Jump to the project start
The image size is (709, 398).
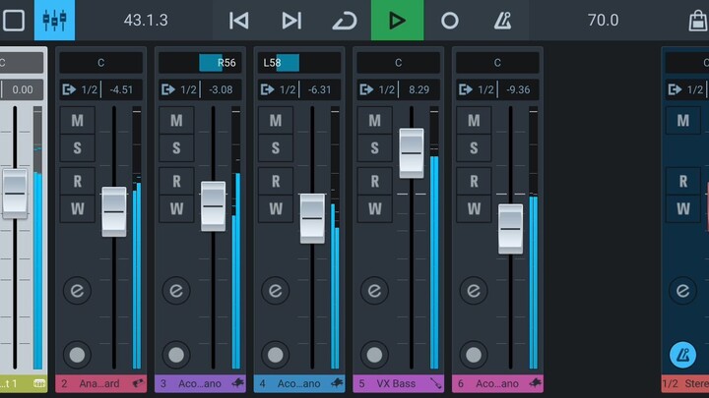pos(238,21)
